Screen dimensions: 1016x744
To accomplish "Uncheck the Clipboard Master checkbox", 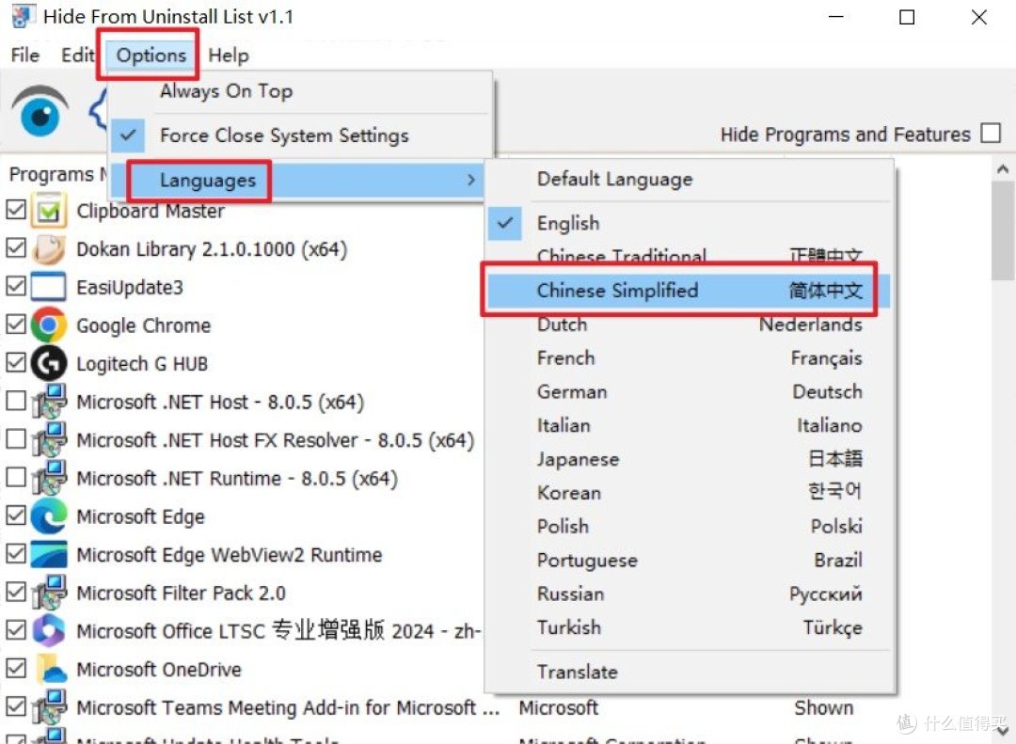I will point(16,210).
